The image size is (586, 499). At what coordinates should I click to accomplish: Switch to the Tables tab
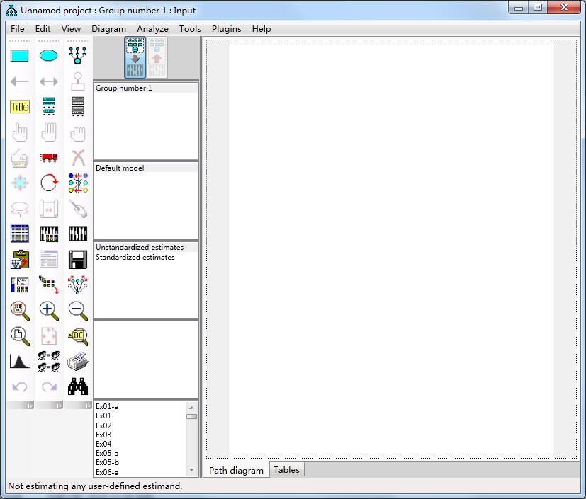pos(286,469)
